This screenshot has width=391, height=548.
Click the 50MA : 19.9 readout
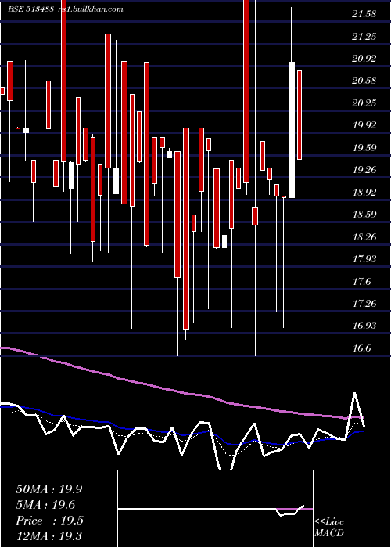click(49, 489)
